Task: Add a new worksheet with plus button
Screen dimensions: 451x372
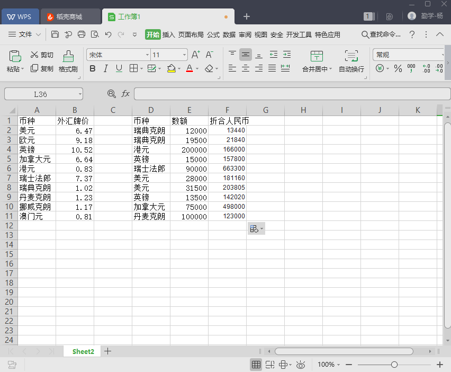Action: 107,351
